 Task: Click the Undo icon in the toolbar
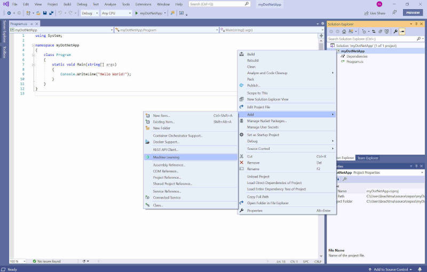click(60, 13)
